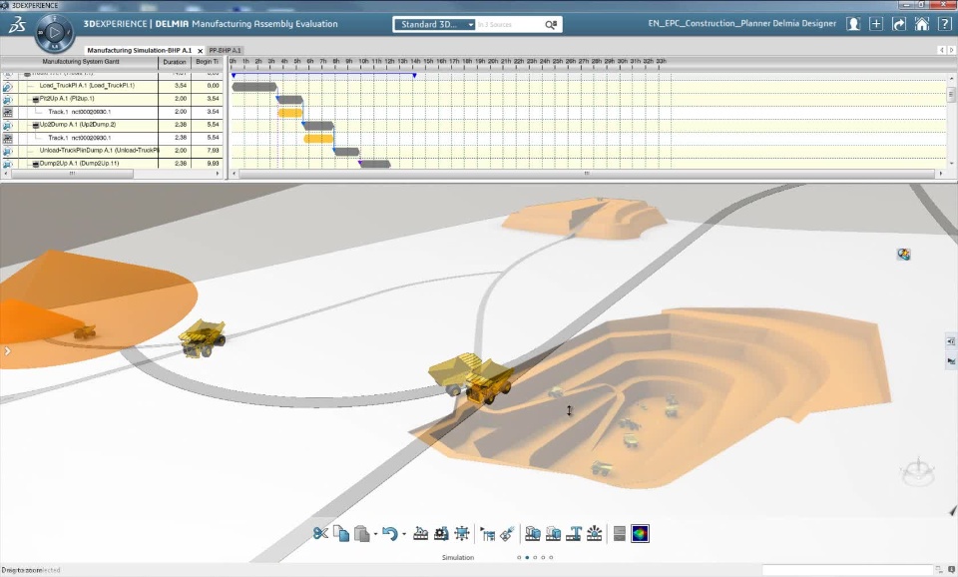Image resolution: width=958 pixels, height=577 pixels.
Task: Click the light burst icon in toolbar
Action: coord(594,534)
